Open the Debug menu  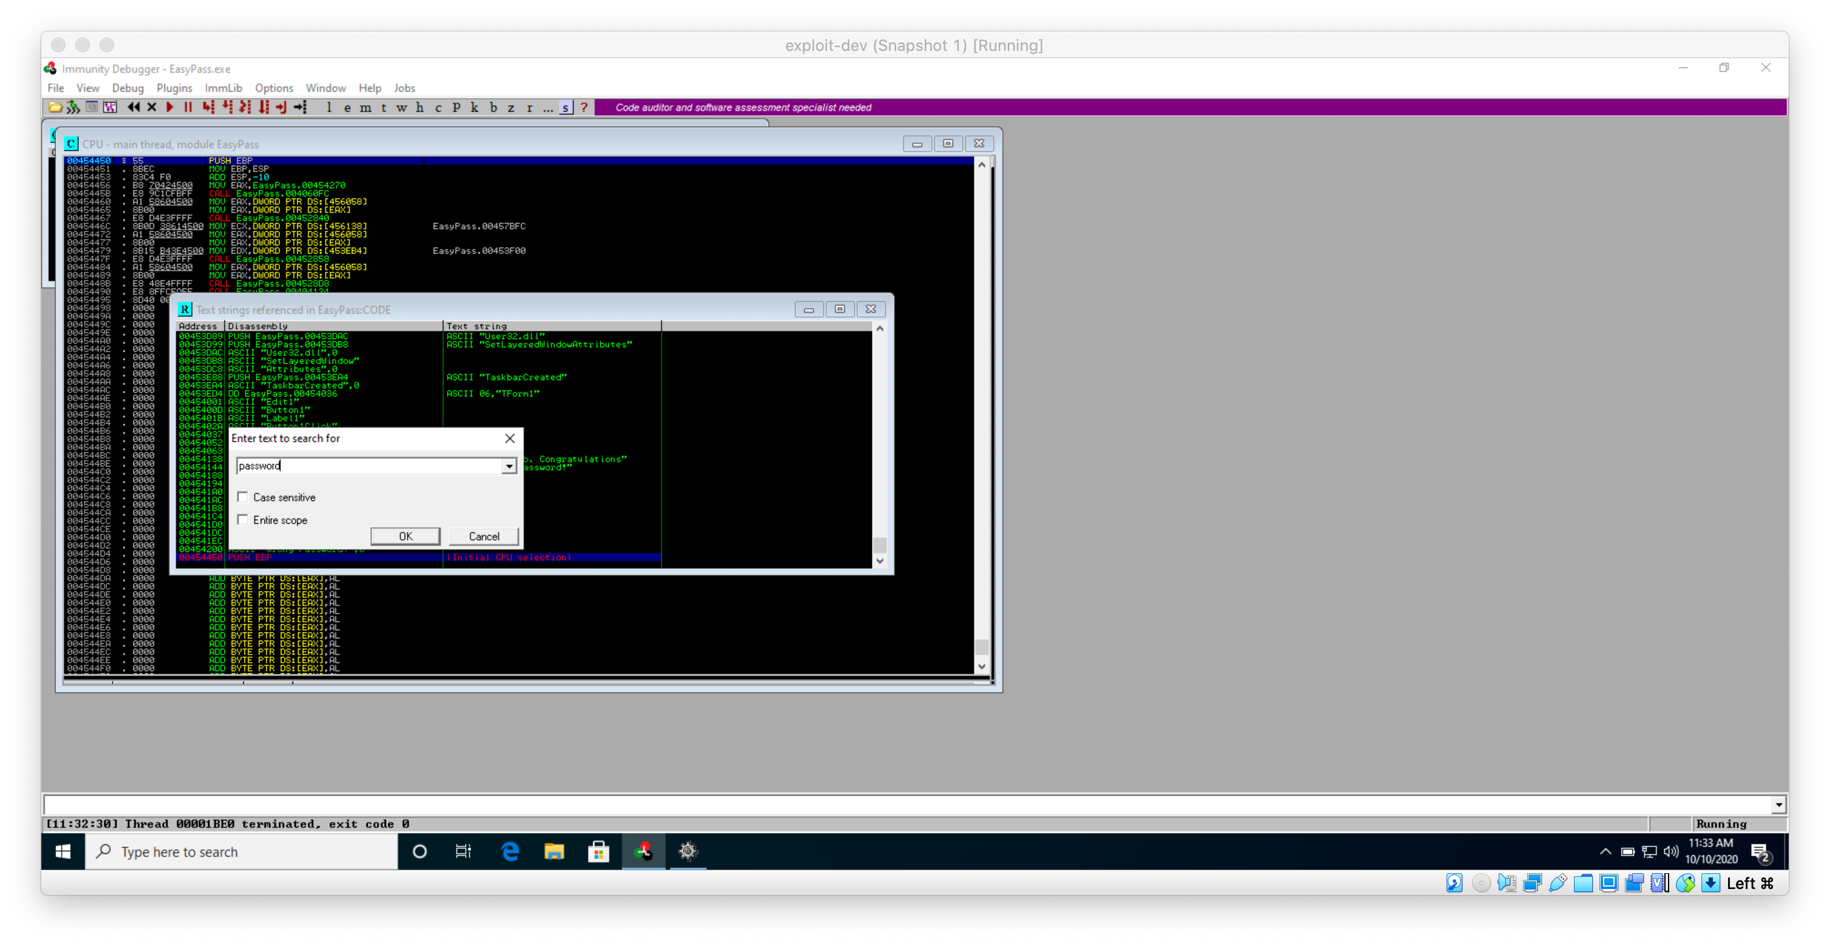pos(128,88)
